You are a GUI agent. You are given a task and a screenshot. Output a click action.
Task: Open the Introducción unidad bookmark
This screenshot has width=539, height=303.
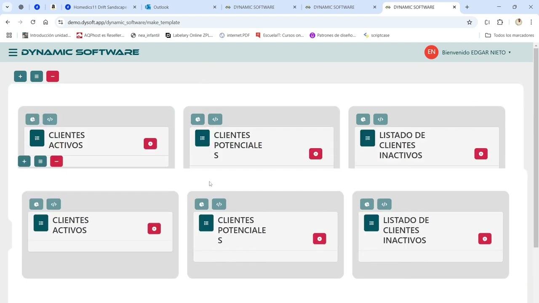coord(46,35)
